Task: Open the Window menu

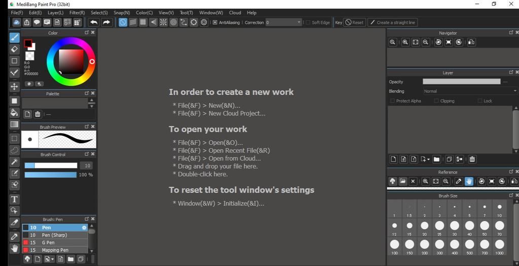Action: 211,13
